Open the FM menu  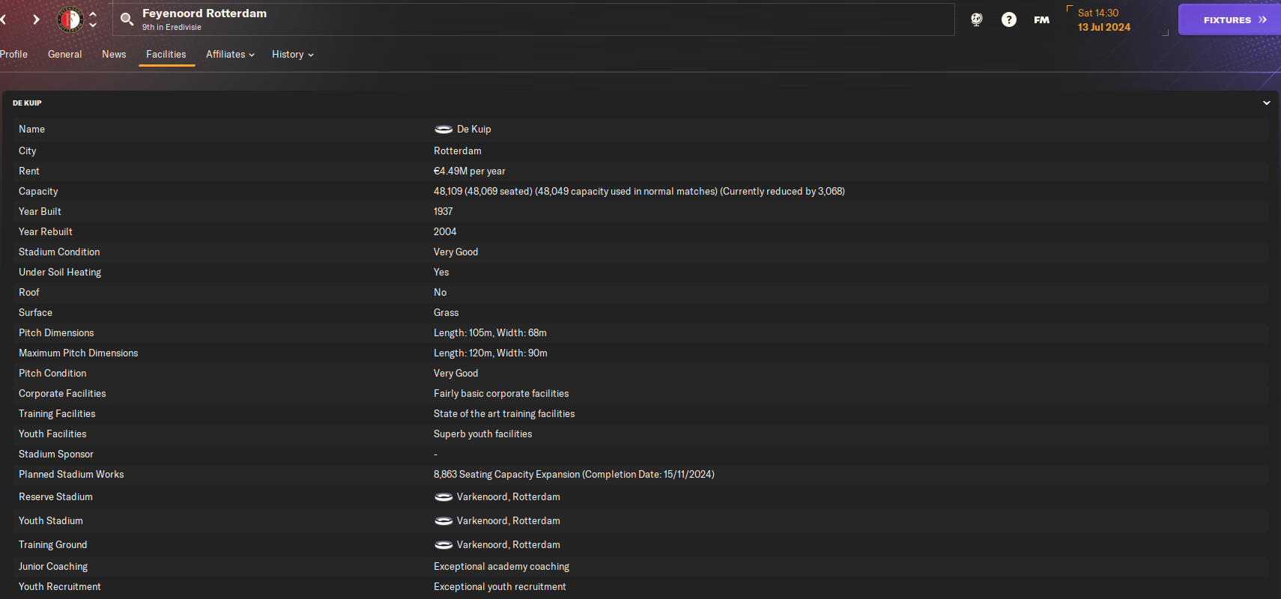(x=1041, y=20)
